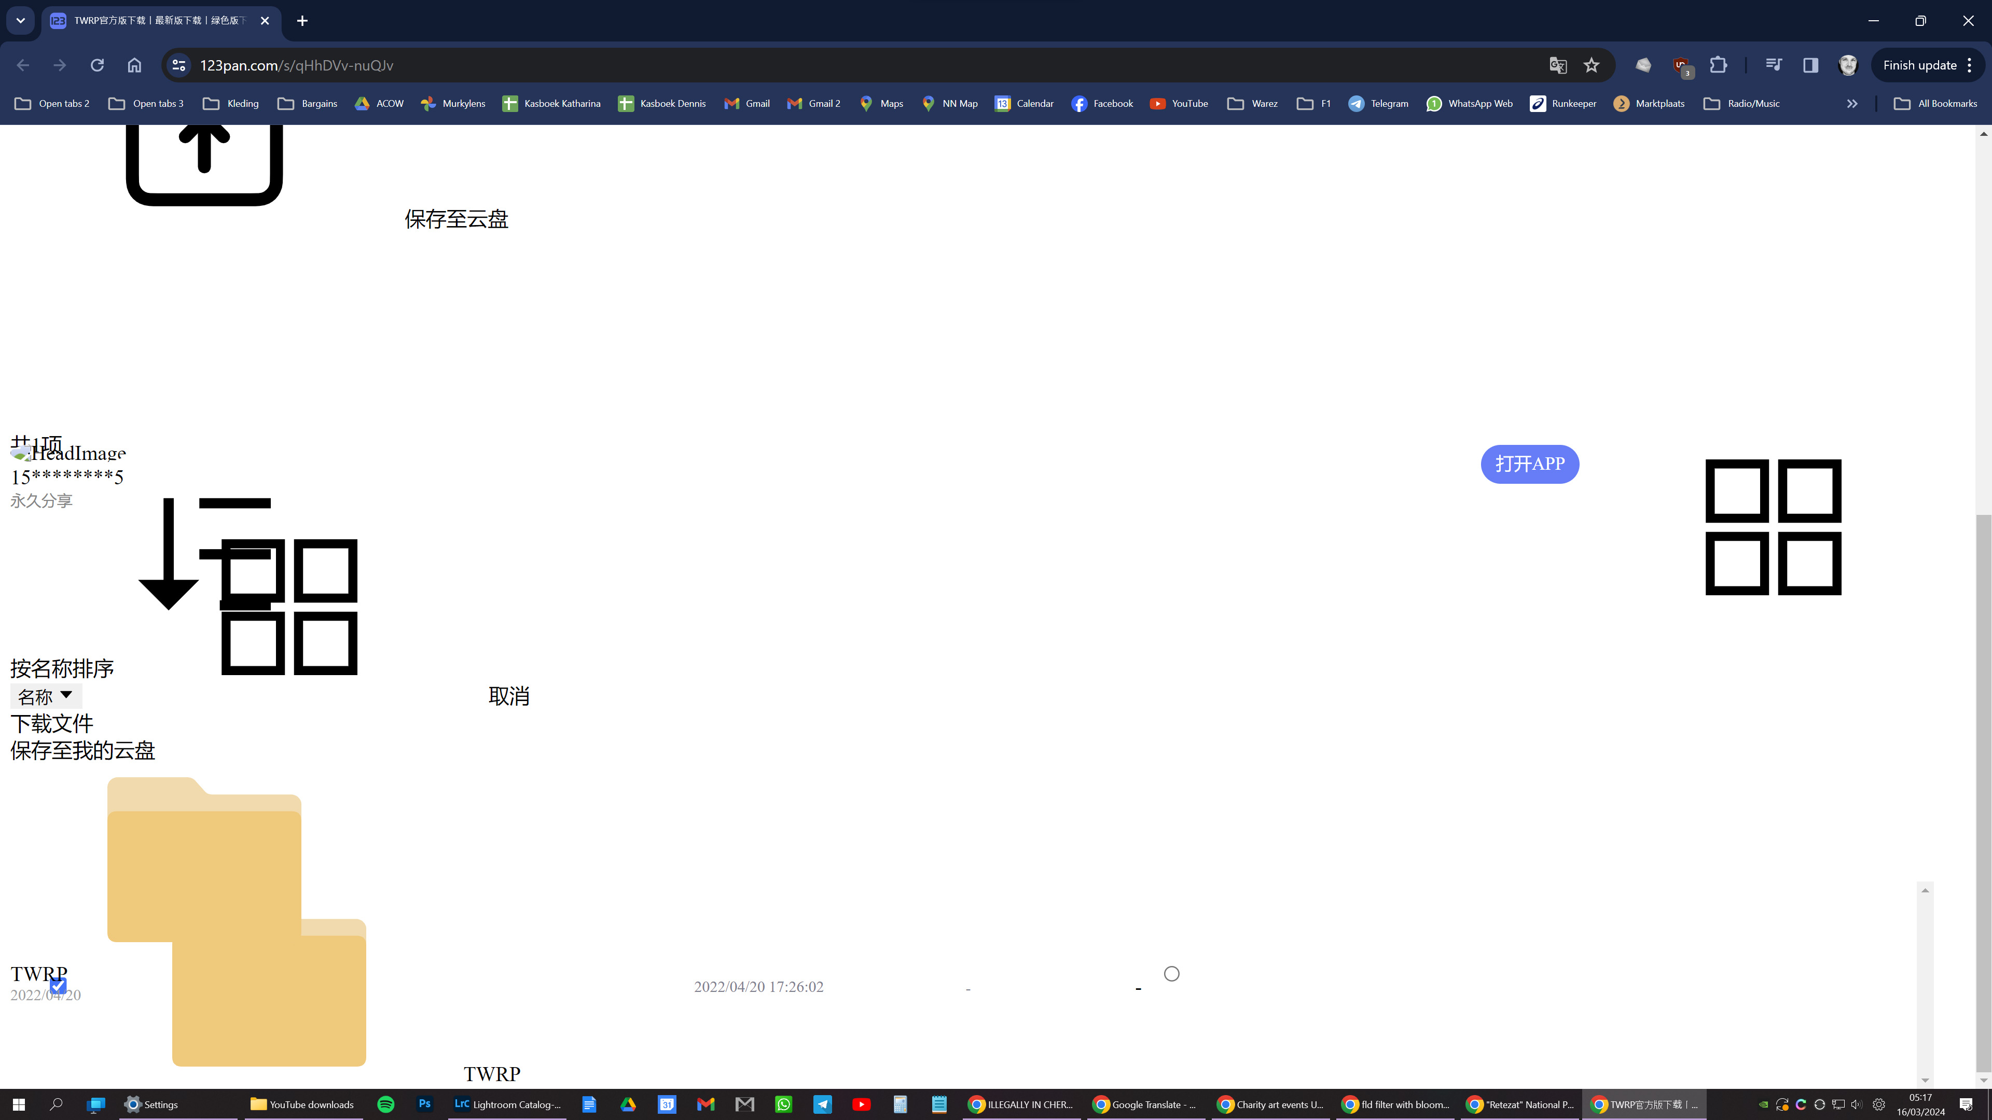Click the address bar URL 123pan.com
Screen dimensions: 1992x1120
coord(297,65)
